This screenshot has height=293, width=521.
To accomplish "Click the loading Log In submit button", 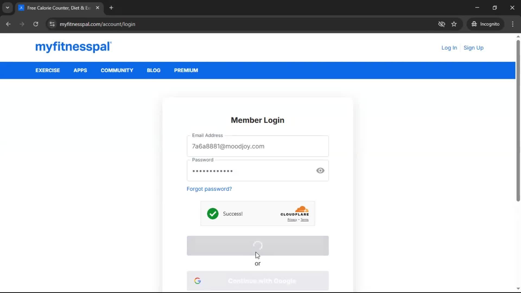I will click(258, 246).
